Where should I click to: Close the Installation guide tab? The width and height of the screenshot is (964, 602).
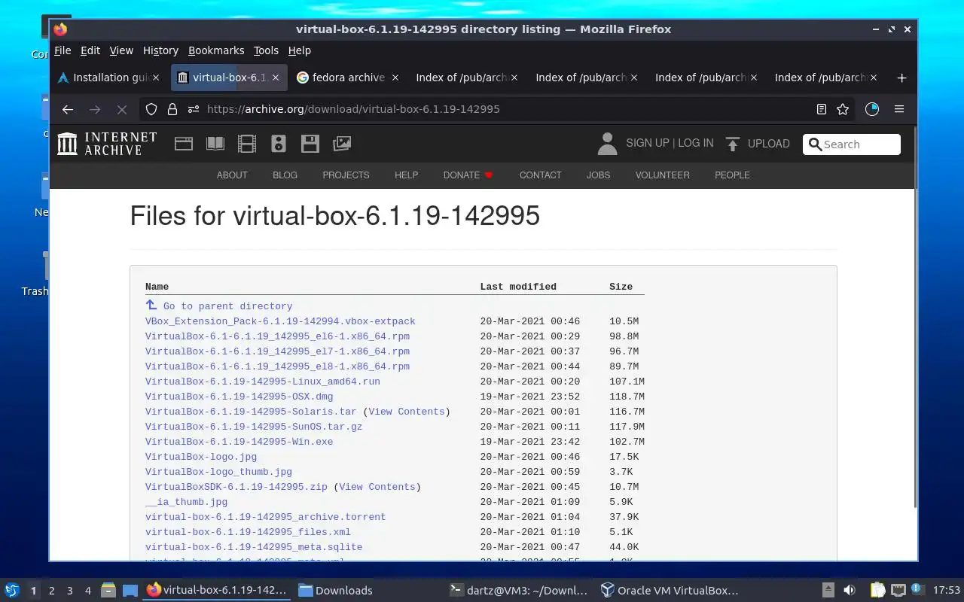click(x=156, y=78)
